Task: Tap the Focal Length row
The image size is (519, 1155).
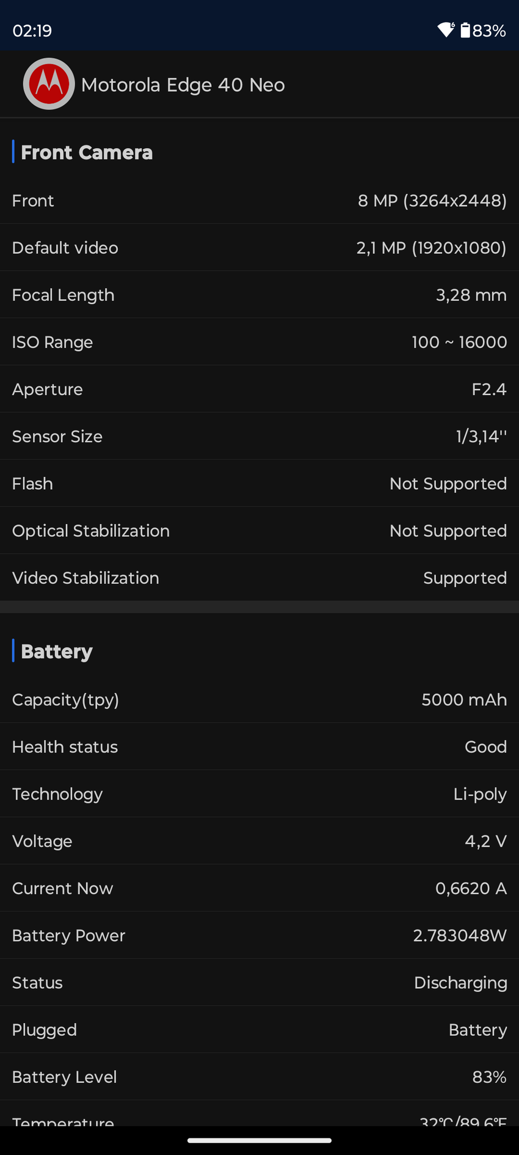Action: click(259, 295)
